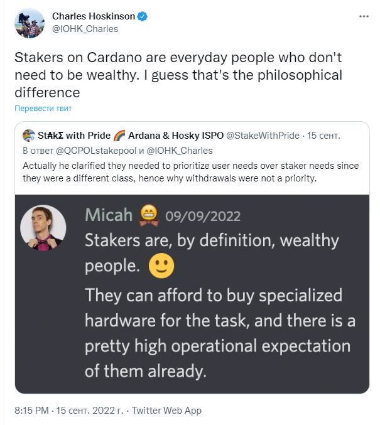Open the Charles Hoskinson display name link
Viewport: 380px width, 425px height.
pos(94,16)
